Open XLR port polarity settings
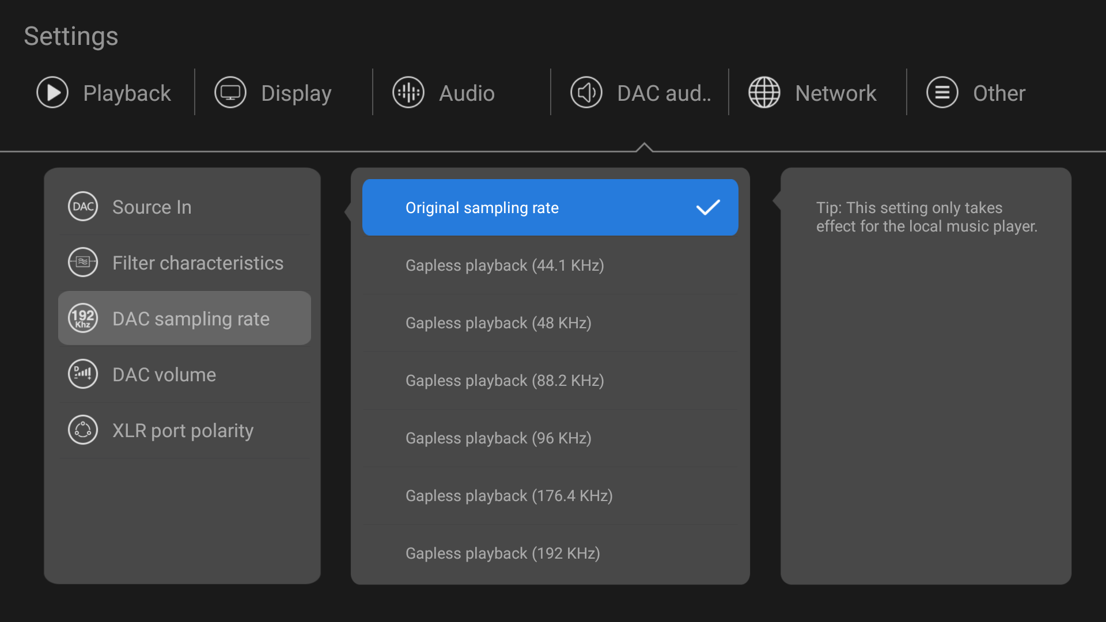This screenshot has width=1106, height=622. pyautogui.click(x=184, y=430)
